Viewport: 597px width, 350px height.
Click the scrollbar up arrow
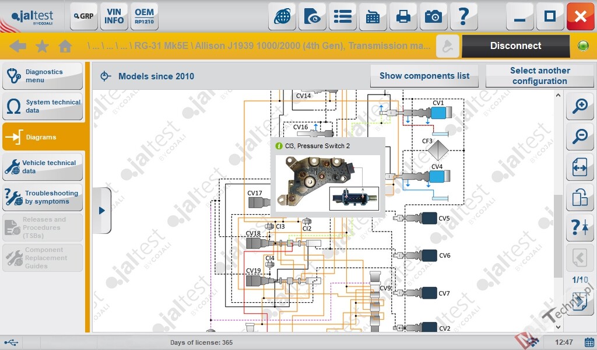[558, 96]
